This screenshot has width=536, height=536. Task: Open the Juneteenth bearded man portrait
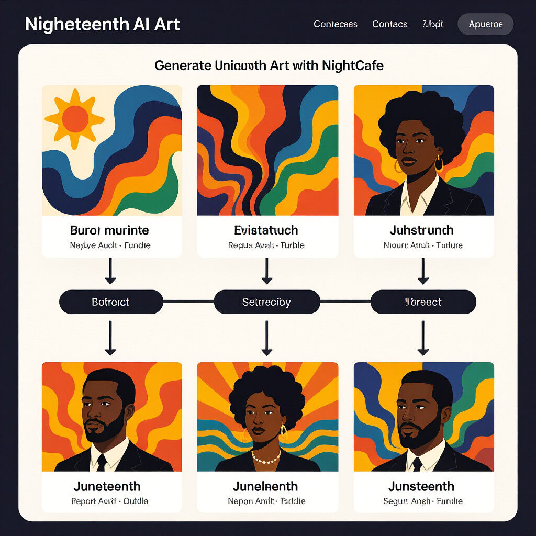click(x=112, y=417)
